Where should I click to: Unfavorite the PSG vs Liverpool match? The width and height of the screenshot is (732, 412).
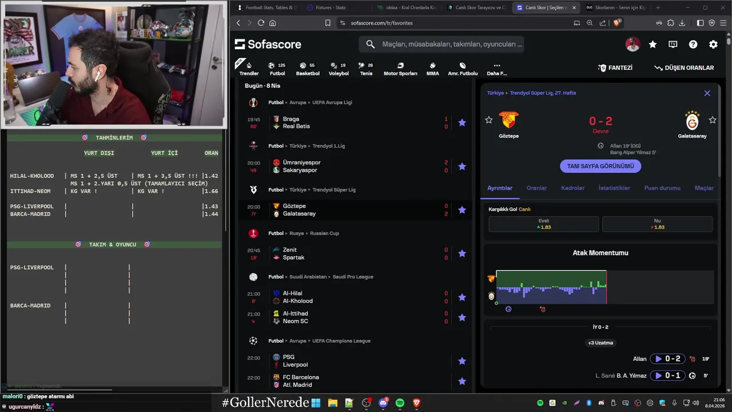coord(462,361)
